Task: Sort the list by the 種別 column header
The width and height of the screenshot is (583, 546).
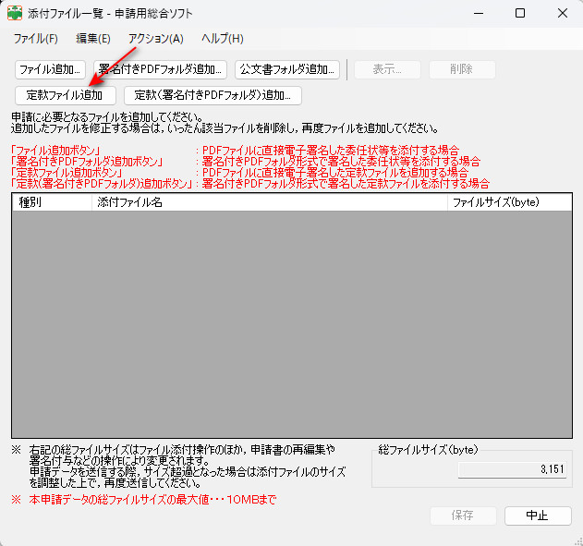Action: pos(52,201)
